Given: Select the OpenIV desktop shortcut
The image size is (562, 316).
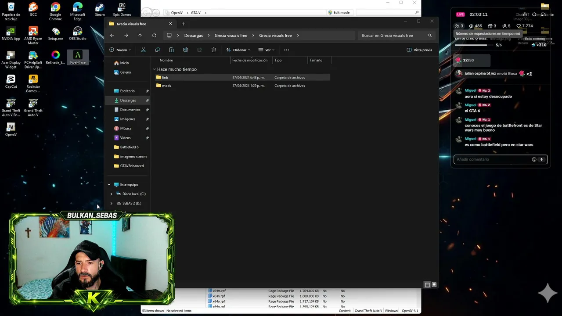Looking at the screenshot, I should pos(11,129).
